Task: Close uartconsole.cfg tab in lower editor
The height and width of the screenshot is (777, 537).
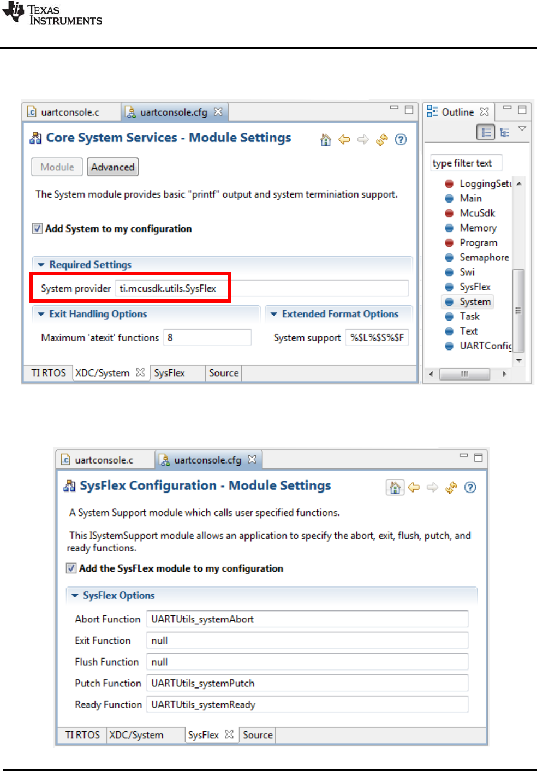Action: coord(252,459)
